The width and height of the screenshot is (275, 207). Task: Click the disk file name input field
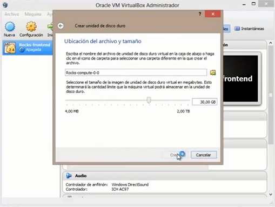coord(136,72)
